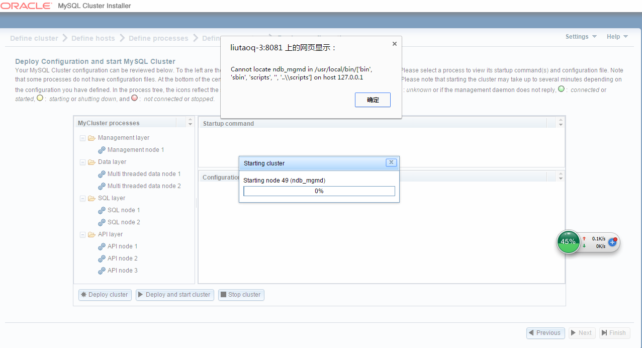Select the SQL node 2 gear icon
Image resolution: width=642 pixels, height=348 pixels.
(x=102, y=222)
